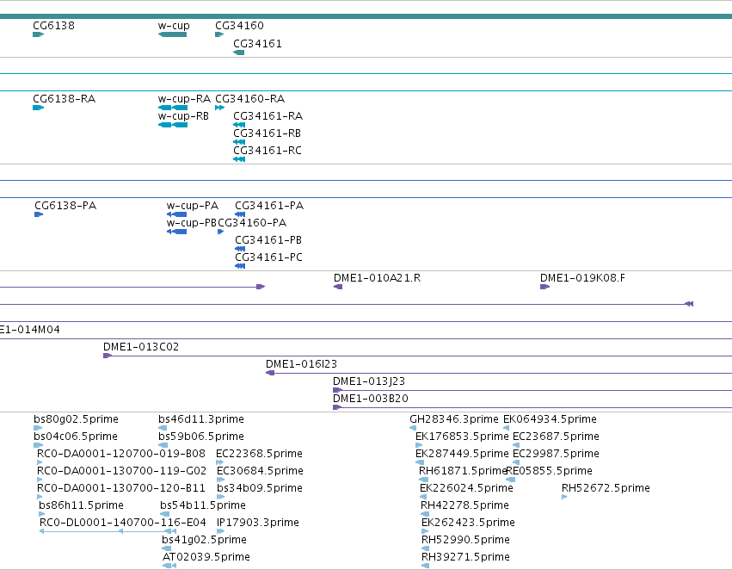The width and height of the screenshot is (732, 570).
Task: Select the w-cup gene label
Action: 174,26
